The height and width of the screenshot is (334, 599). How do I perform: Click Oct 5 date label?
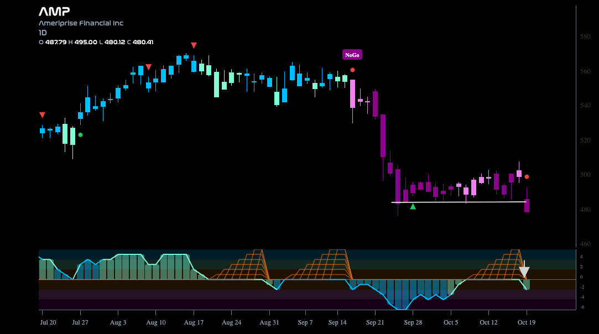pos(451,322)
